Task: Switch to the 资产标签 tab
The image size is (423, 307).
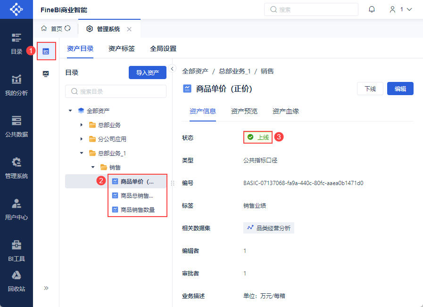Action: (122, 48)
